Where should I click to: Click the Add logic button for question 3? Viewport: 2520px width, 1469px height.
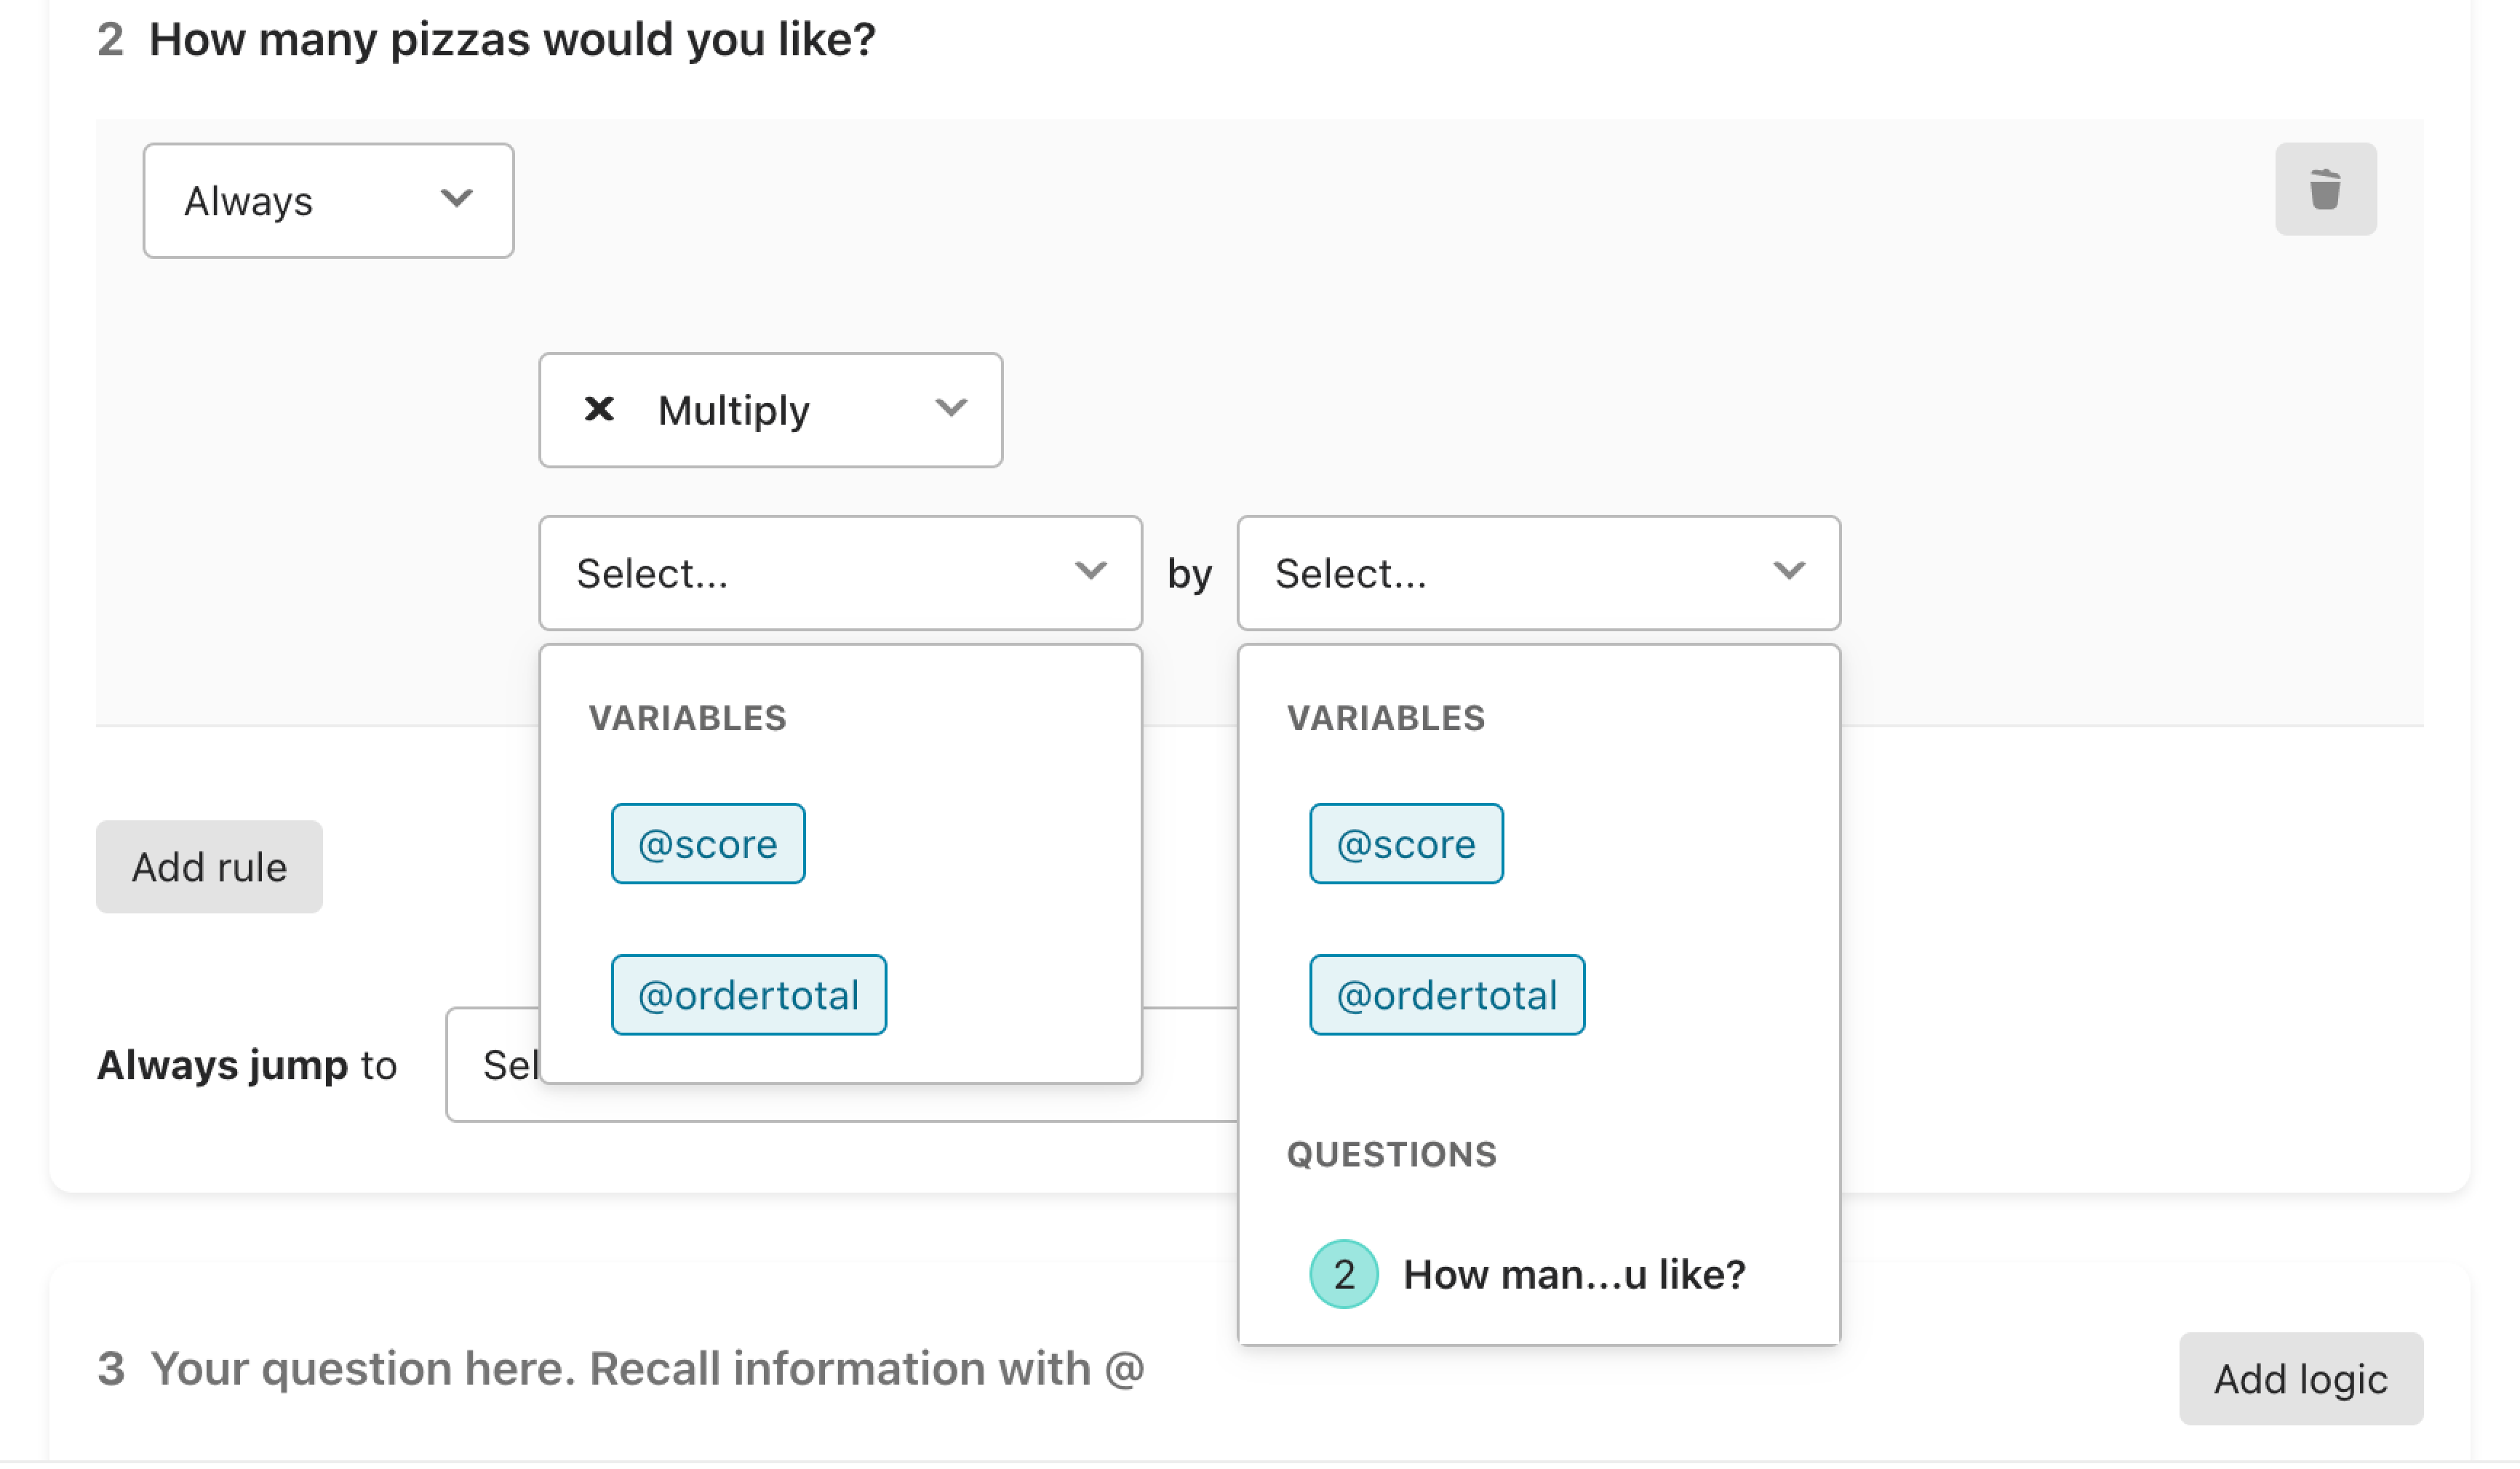[2300, 1378]
